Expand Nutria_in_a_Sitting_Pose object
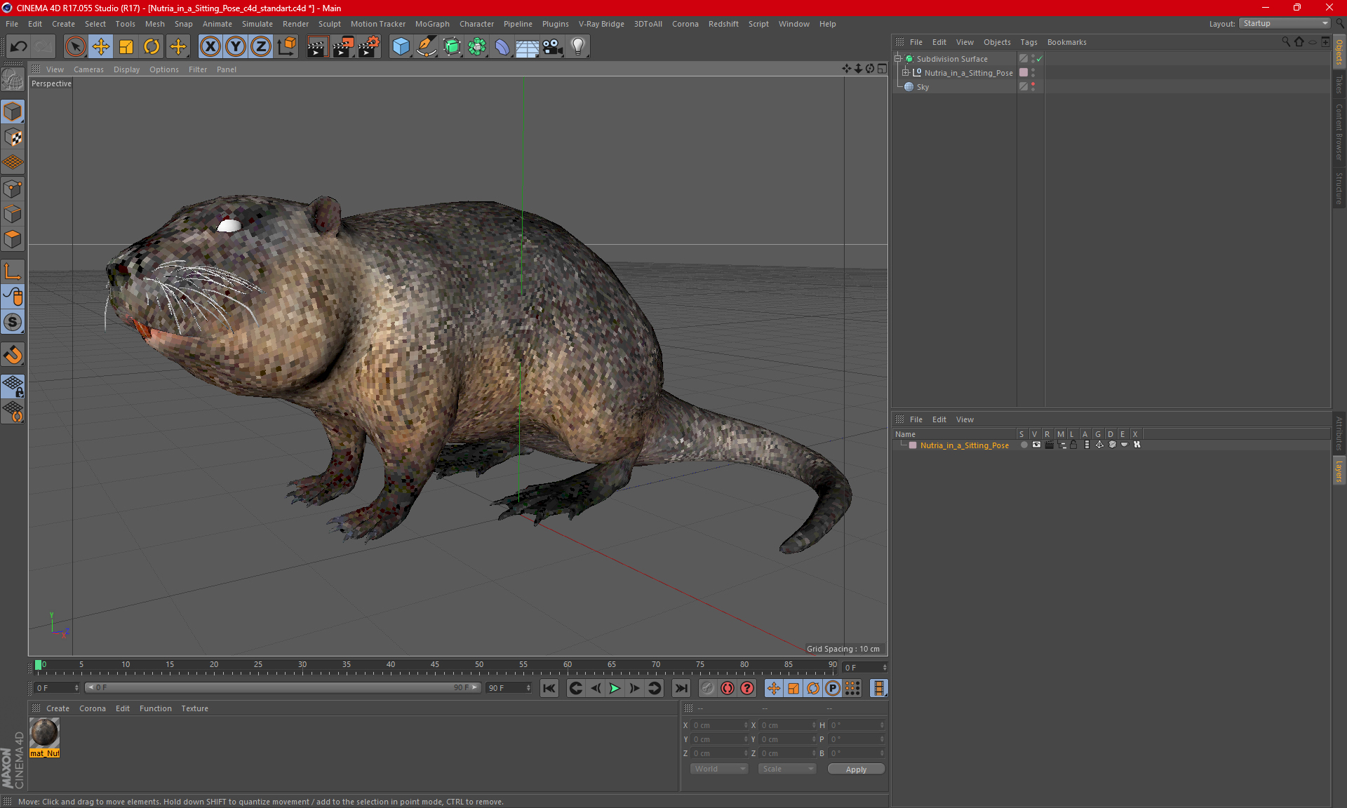The image size is (1347, 808). 905,73
